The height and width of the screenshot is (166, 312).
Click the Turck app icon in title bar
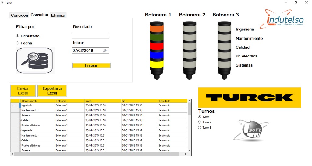pos(2,2)
